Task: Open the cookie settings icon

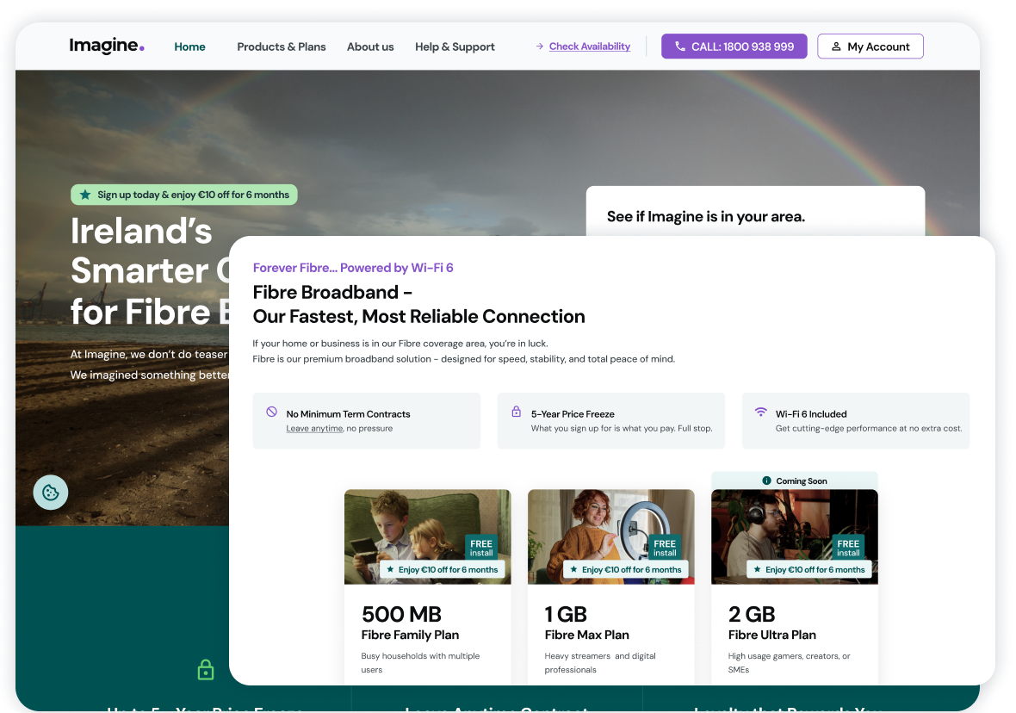Action: click(51, 493)
